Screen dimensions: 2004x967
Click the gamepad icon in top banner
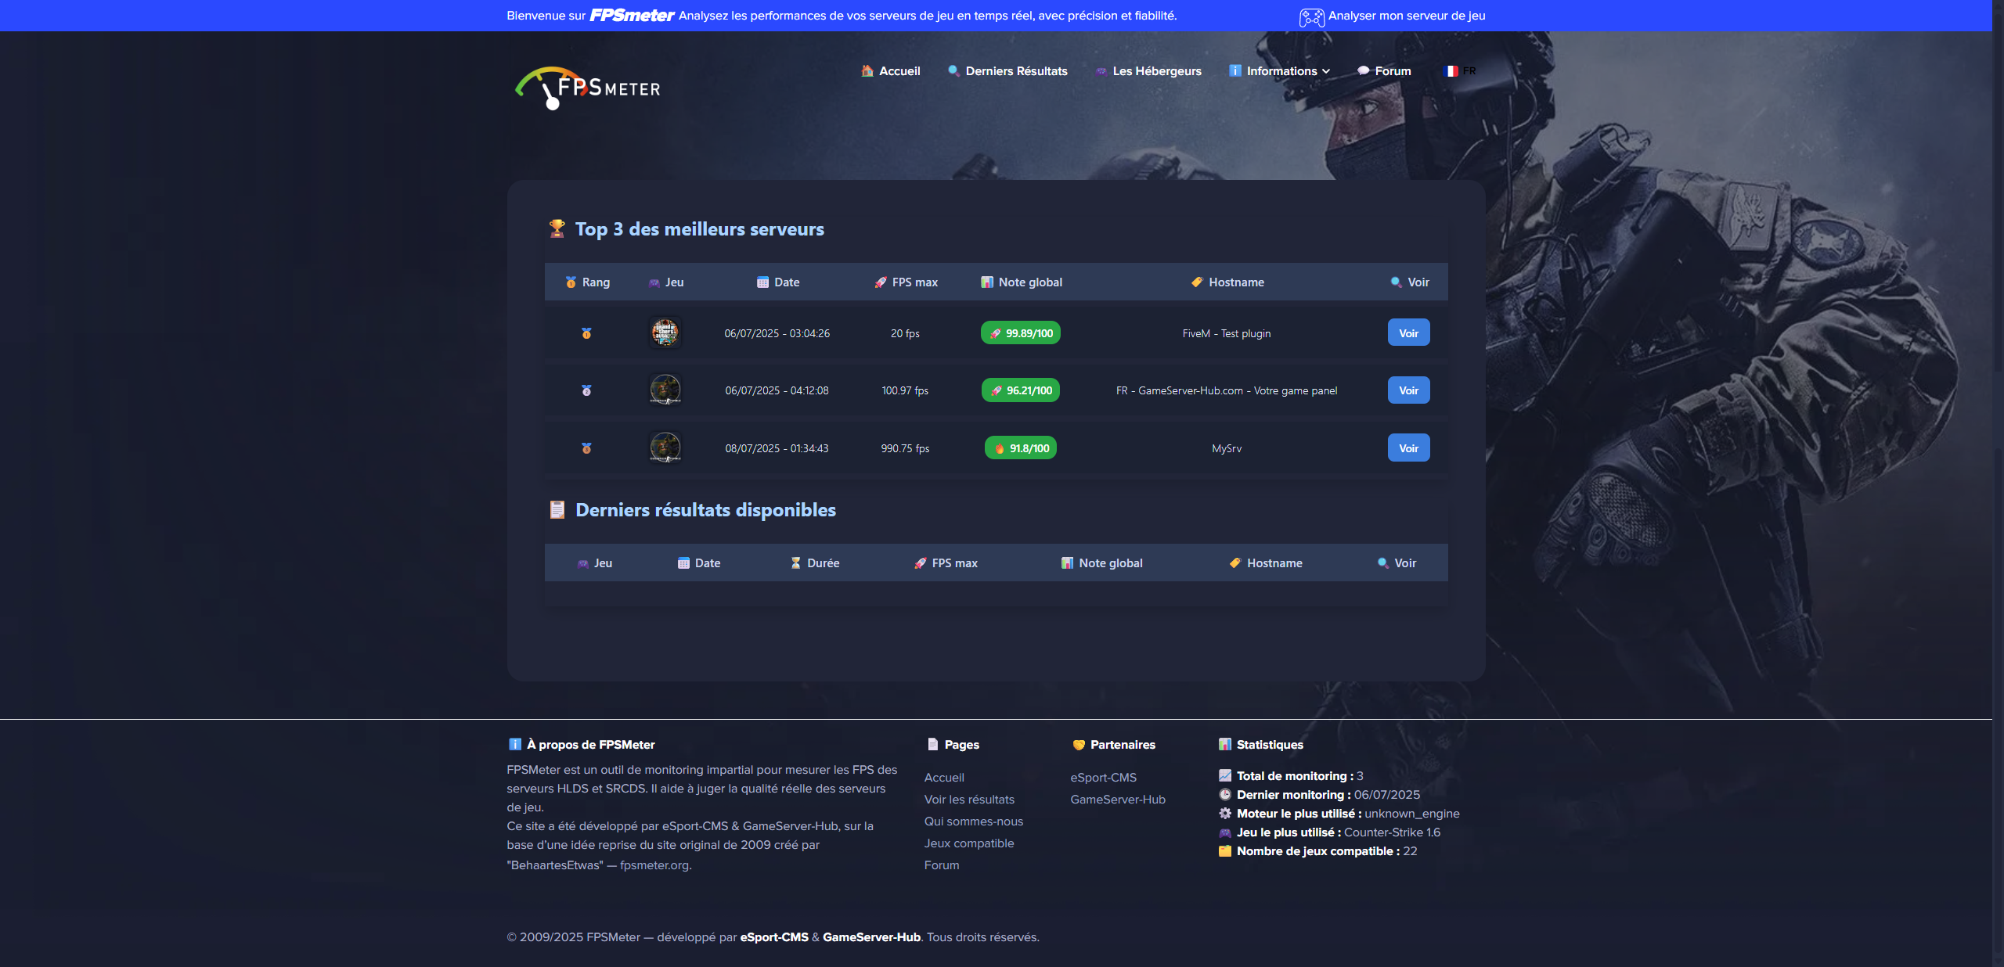click(1311, 16)
